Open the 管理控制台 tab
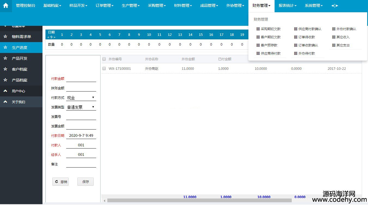368x205 pixels. (26, 6)
